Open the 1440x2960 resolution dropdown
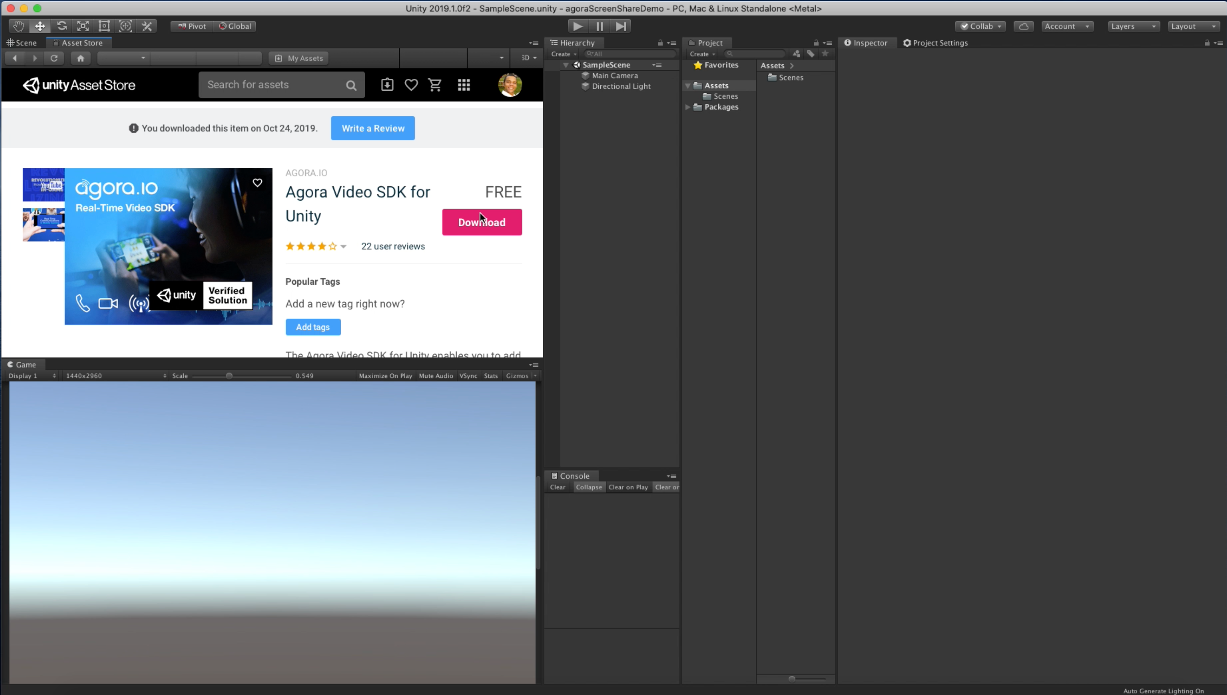1227x695 pixels. pyautogui.click(x=116, y=376)
